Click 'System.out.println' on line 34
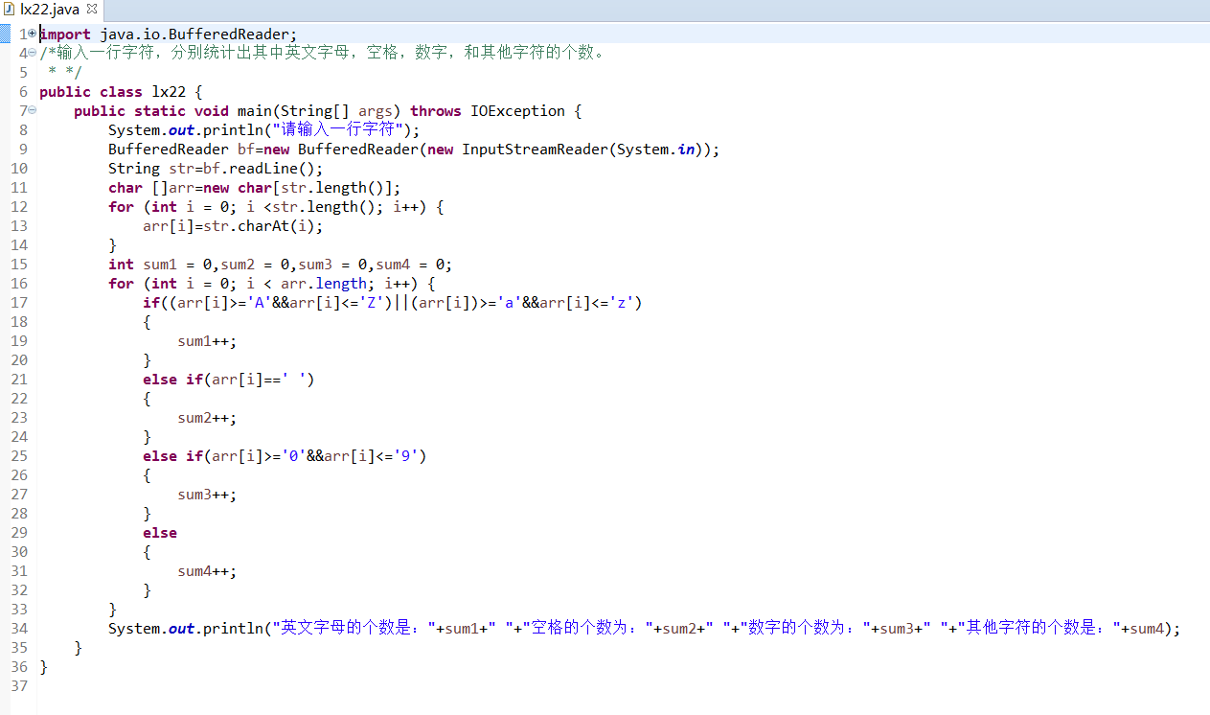The width and height of the screenshot is (1210, 715). pyautogui.click(x=186, y=629)
